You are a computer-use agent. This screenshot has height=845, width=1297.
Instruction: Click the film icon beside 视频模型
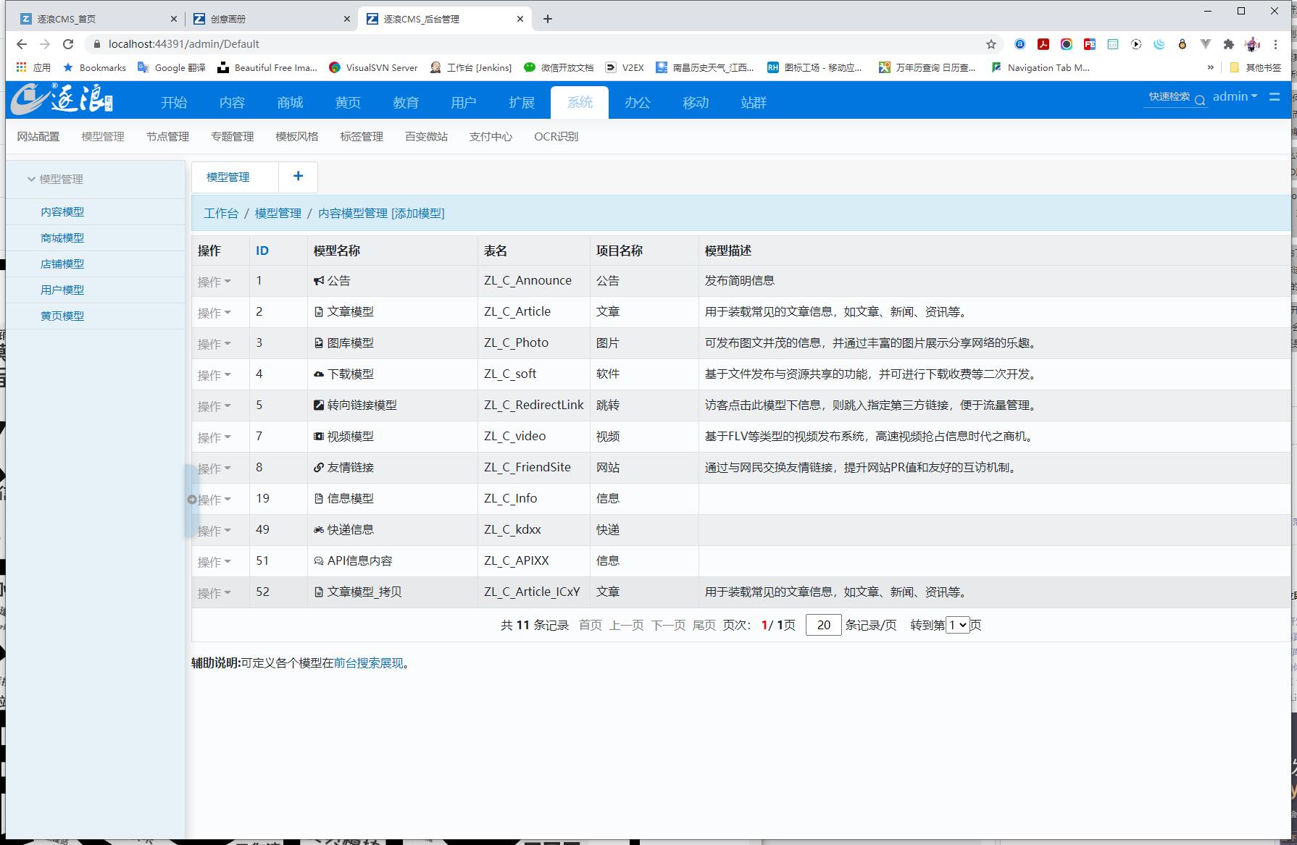[318, 437]
